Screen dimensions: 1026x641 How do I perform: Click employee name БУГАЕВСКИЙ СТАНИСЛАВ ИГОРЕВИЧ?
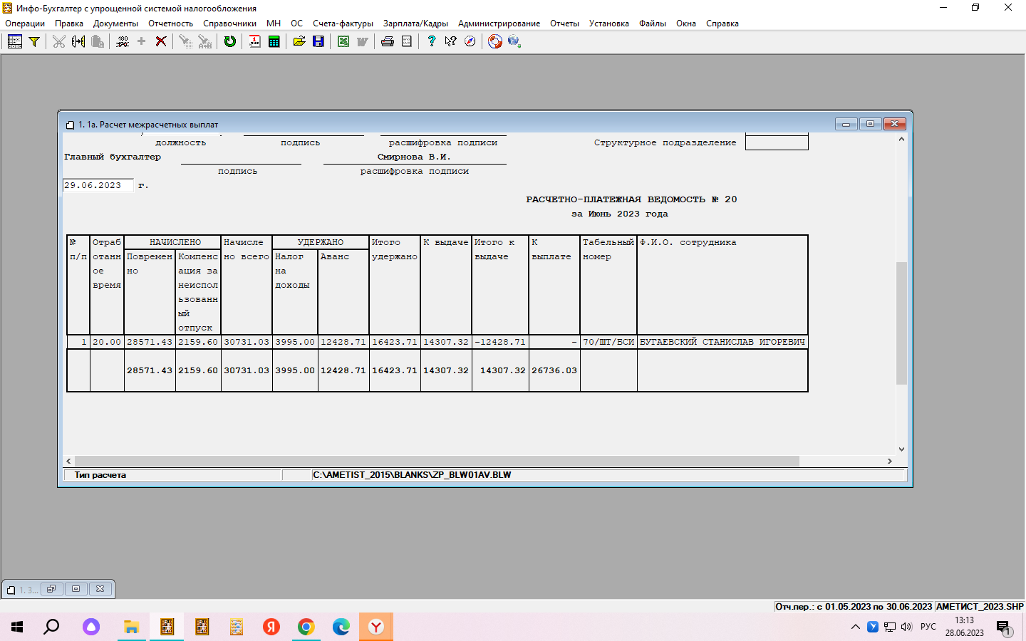pyautogui.click(x=722, y=342)
